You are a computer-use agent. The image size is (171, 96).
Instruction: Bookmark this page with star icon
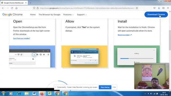pos(137,8)
